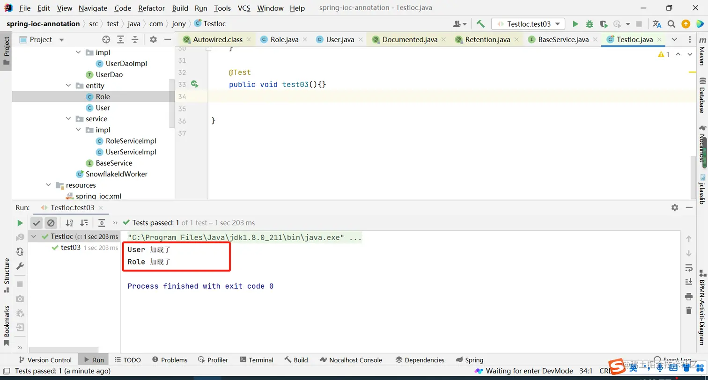This screenshot has width=708, height=380.
Task: Toggle scroll to end of console
Action: 688,282
